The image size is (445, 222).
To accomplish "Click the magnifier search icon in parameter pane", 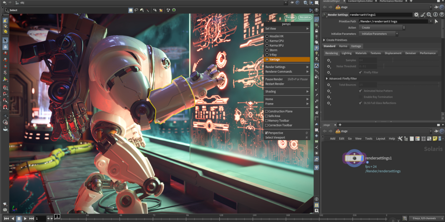I will click(429, 15).
